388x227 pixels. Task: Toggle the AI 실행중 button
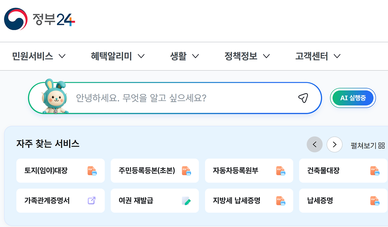coord(353,98)
